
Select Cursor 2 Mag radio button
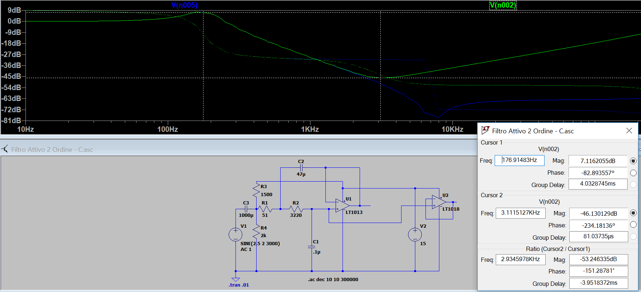pos(633,213)
